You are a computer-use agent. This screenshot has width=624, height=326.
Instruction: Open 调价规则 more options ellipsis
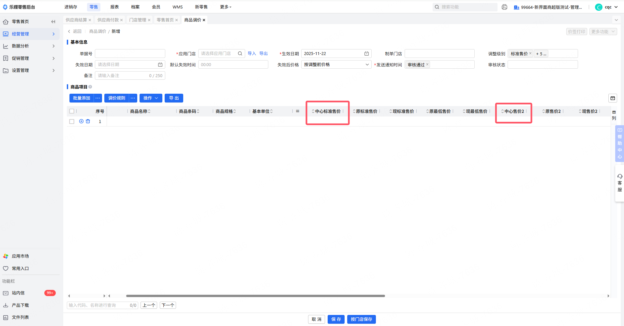133,98
